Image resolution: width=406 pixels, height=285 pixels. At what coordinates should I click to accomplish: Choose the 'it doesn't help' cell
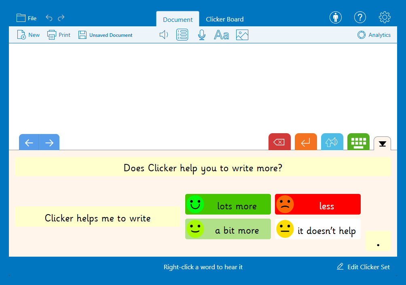click(x=318, y=229)
